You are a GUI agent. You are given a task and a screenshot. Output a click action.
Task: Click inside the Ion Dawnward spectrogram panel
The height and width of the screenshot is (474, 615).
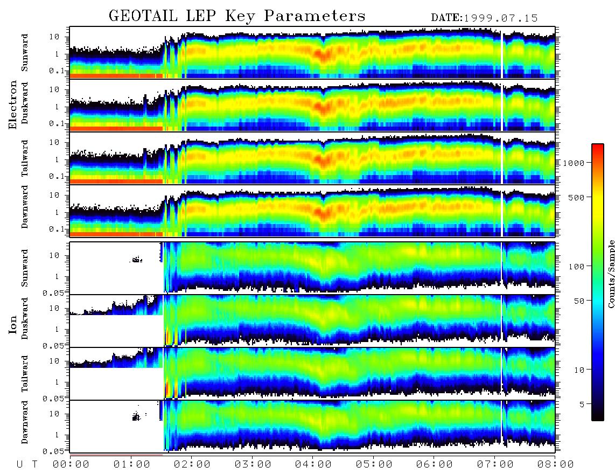[x=312, y=426]
